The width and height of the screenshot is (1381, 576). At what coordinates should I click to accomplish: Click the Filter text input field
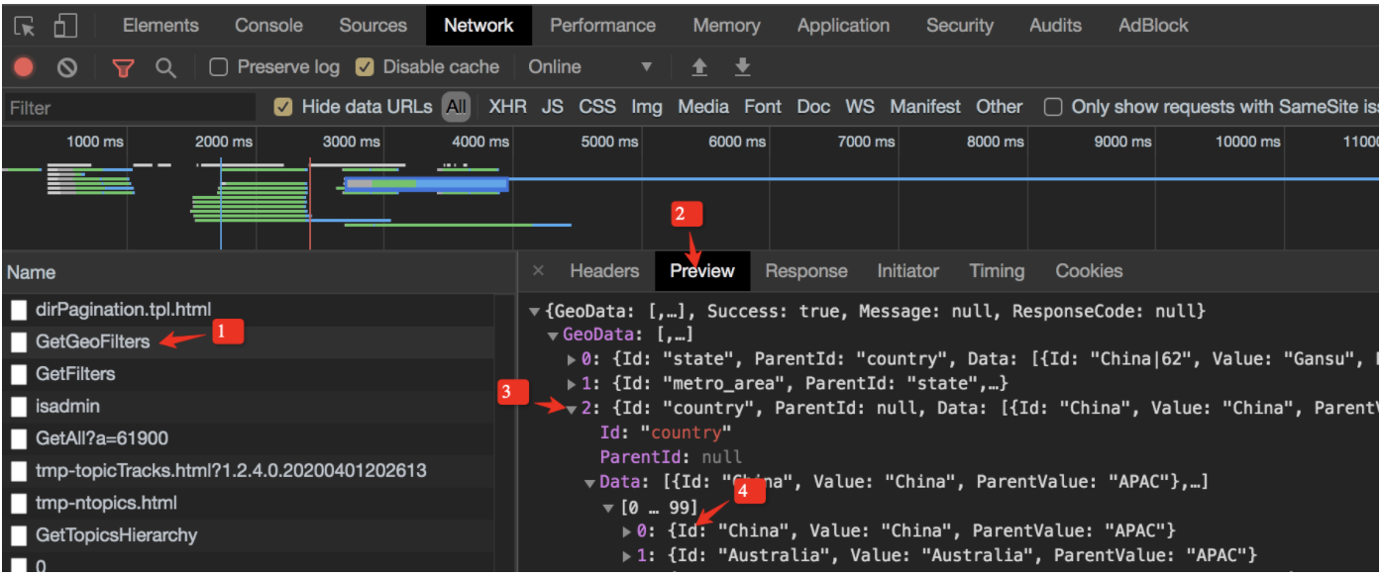point(129,108)
